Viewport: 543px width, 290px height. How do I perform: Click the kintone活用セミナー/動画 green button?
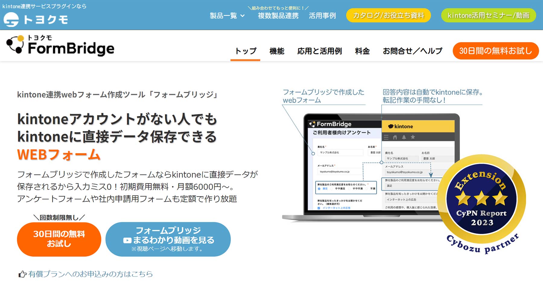coord(488,15)
